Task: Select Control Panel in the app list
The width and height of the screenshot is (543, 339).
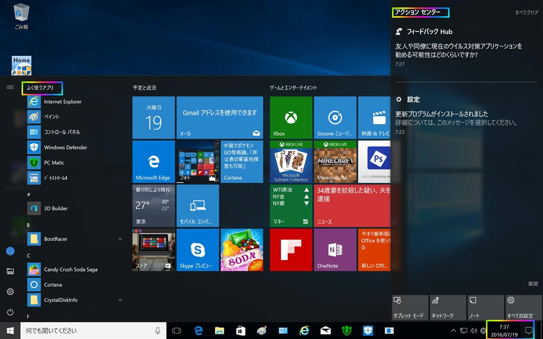Action: [x=62, y=132]
